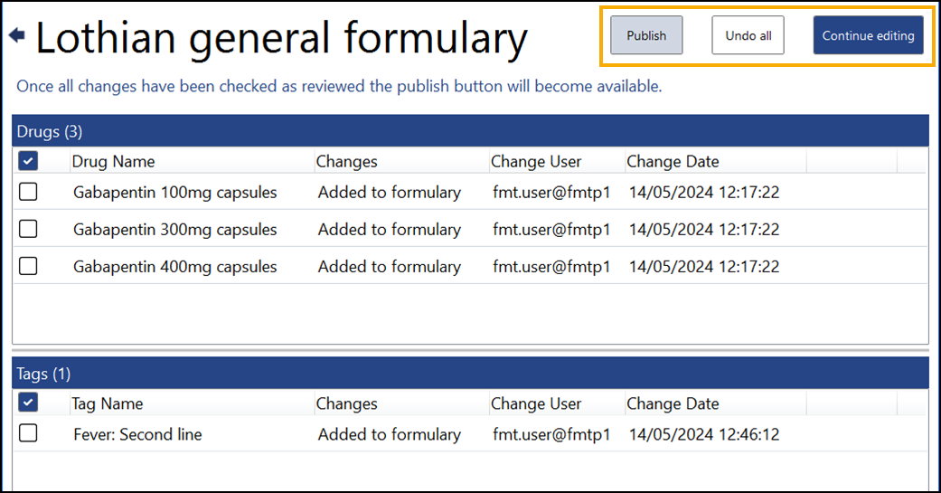
Task: Check the Fever: Second line checkbox
Action: tap(28, 433)
